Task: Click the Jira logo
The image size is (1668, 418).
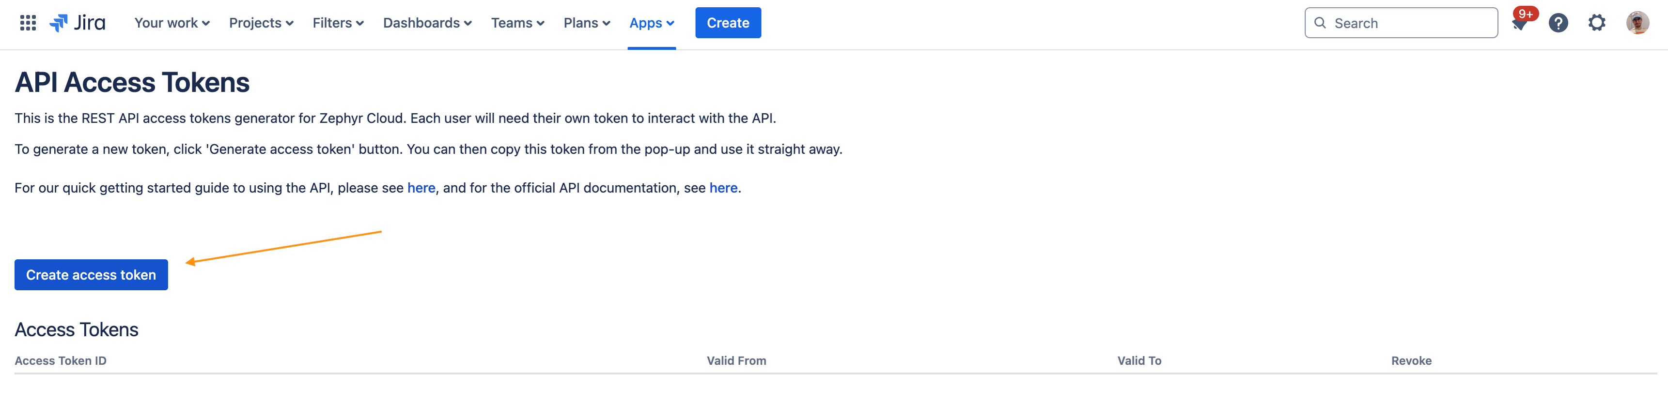Action: 78,23
